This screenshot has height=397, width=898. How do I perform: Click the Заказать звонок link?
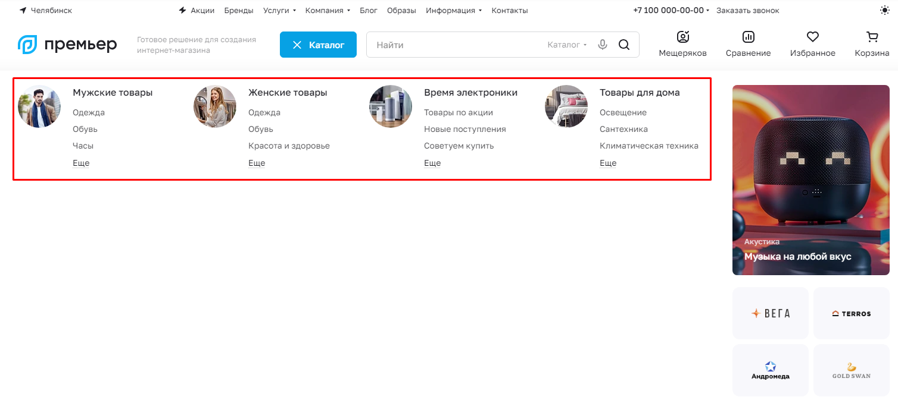[748, 11]
